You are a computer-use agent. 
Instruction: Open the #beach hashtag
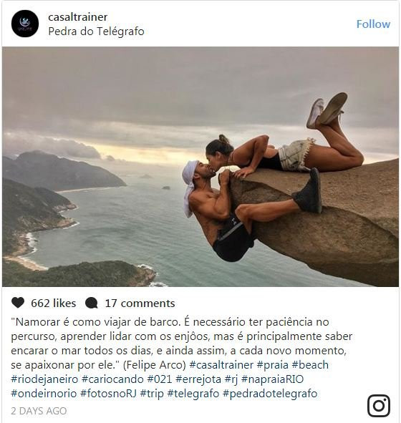point(310,365)
